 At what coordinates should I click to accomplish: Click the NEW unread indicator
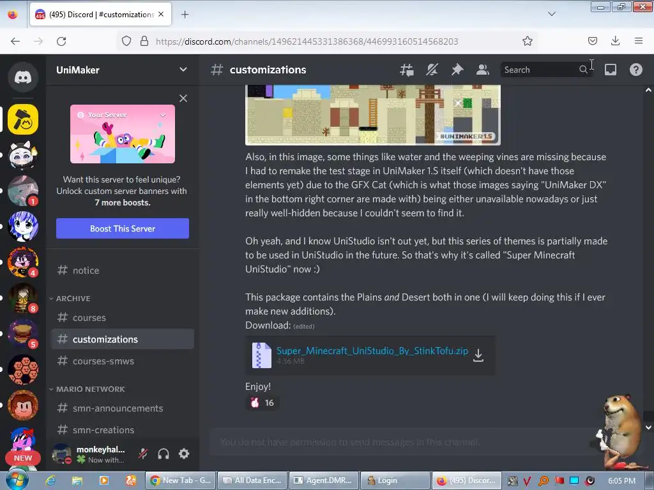point(22,458)
